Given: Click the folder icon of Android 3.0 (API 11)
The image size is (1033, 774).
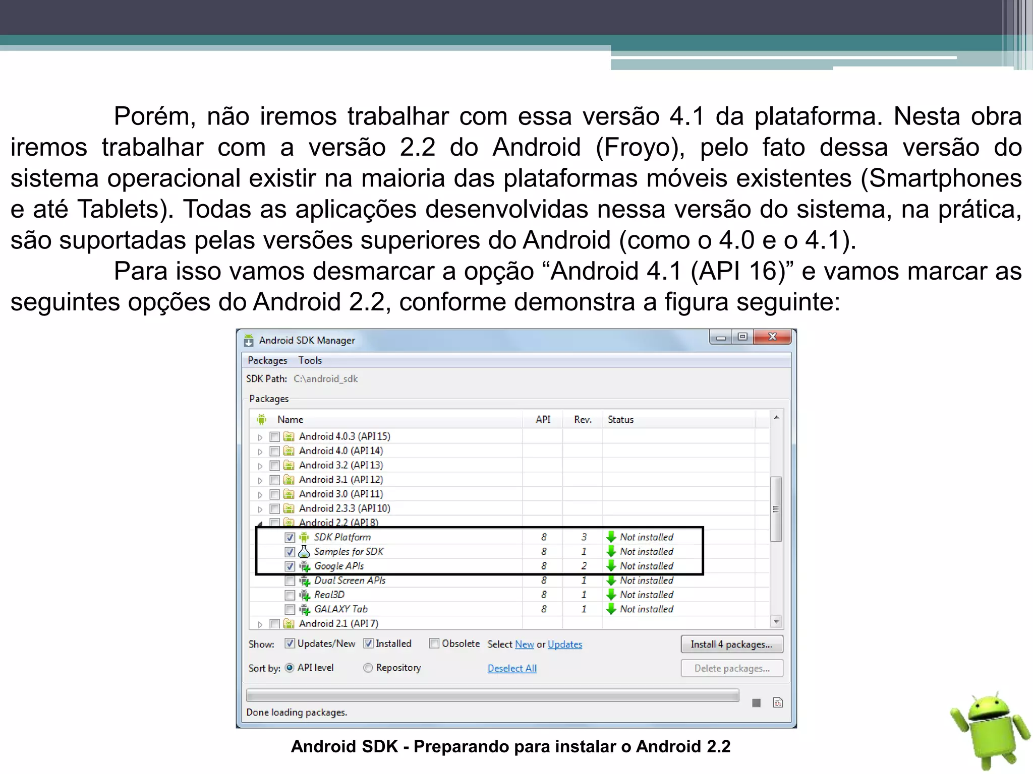Looking at the screenshot, I should [289, 494].
